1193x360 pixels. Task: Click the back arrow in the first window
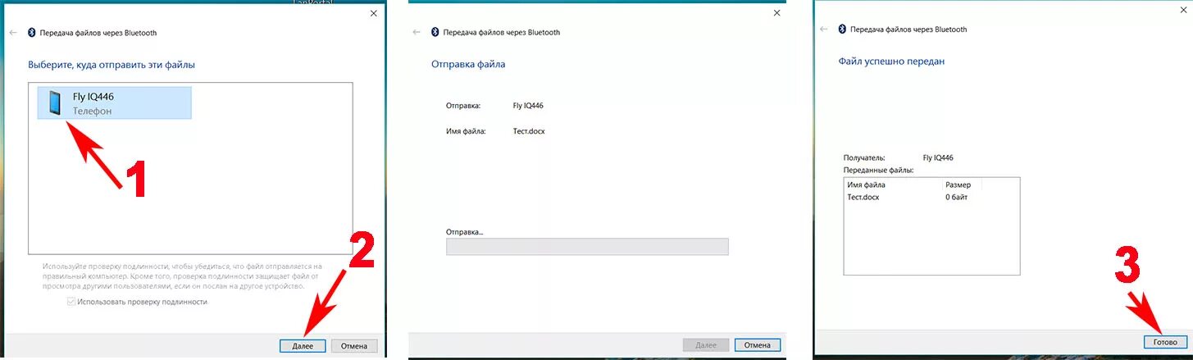(x=13, y=33)
